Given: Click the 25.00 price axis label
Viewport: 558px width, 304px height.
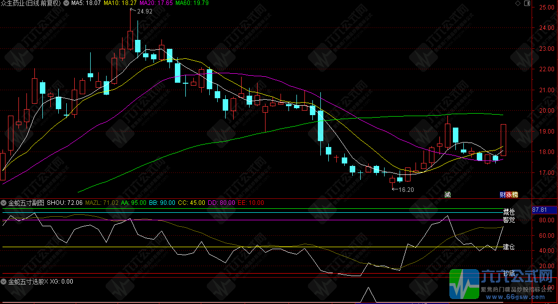Looking at the screenshot, I should (547, 7).
